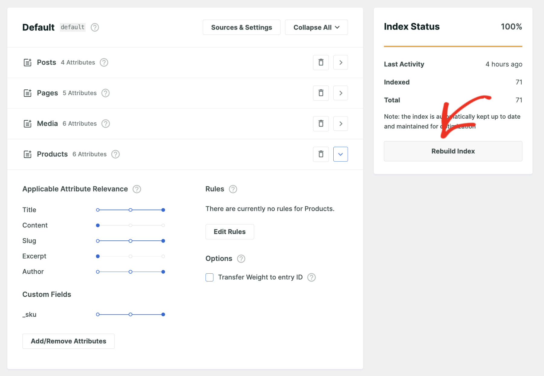The height and width of the screenshot is (376, 544).
Task: Set Title relevance slider to middle point
Action: (x=131, y=210)
